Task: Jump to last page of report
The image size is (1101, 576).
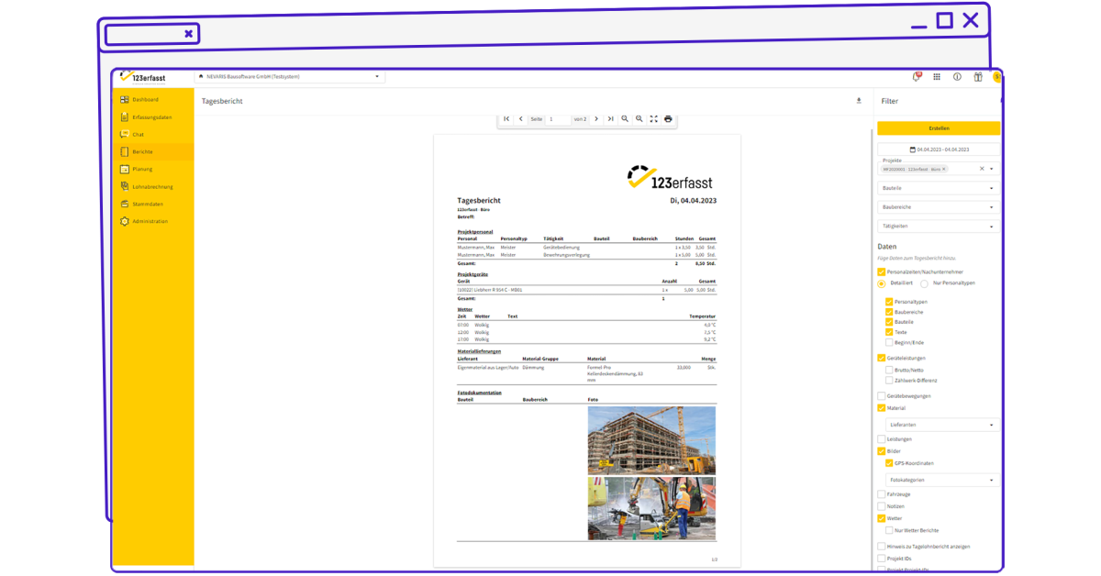Action: 610,119
